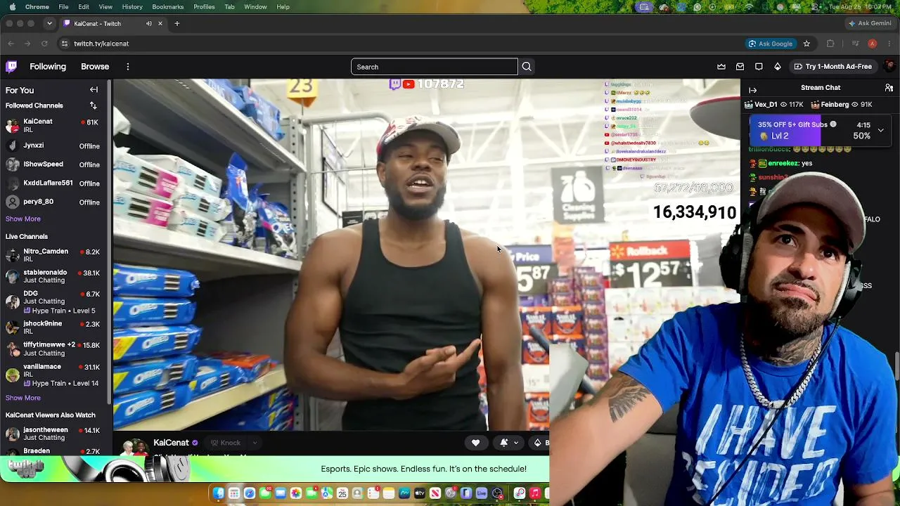Show more followed channels
The height and width of the screenshot is (506, 900).
pos(23,219)
